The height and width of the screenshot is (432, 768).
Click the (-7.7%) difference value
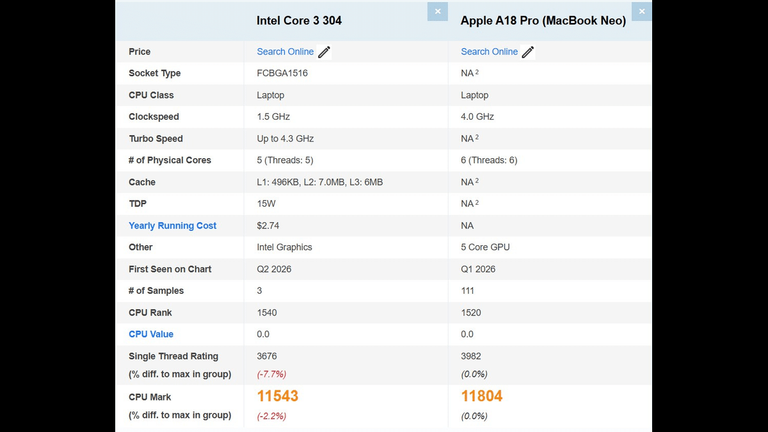tap(271, 374)
